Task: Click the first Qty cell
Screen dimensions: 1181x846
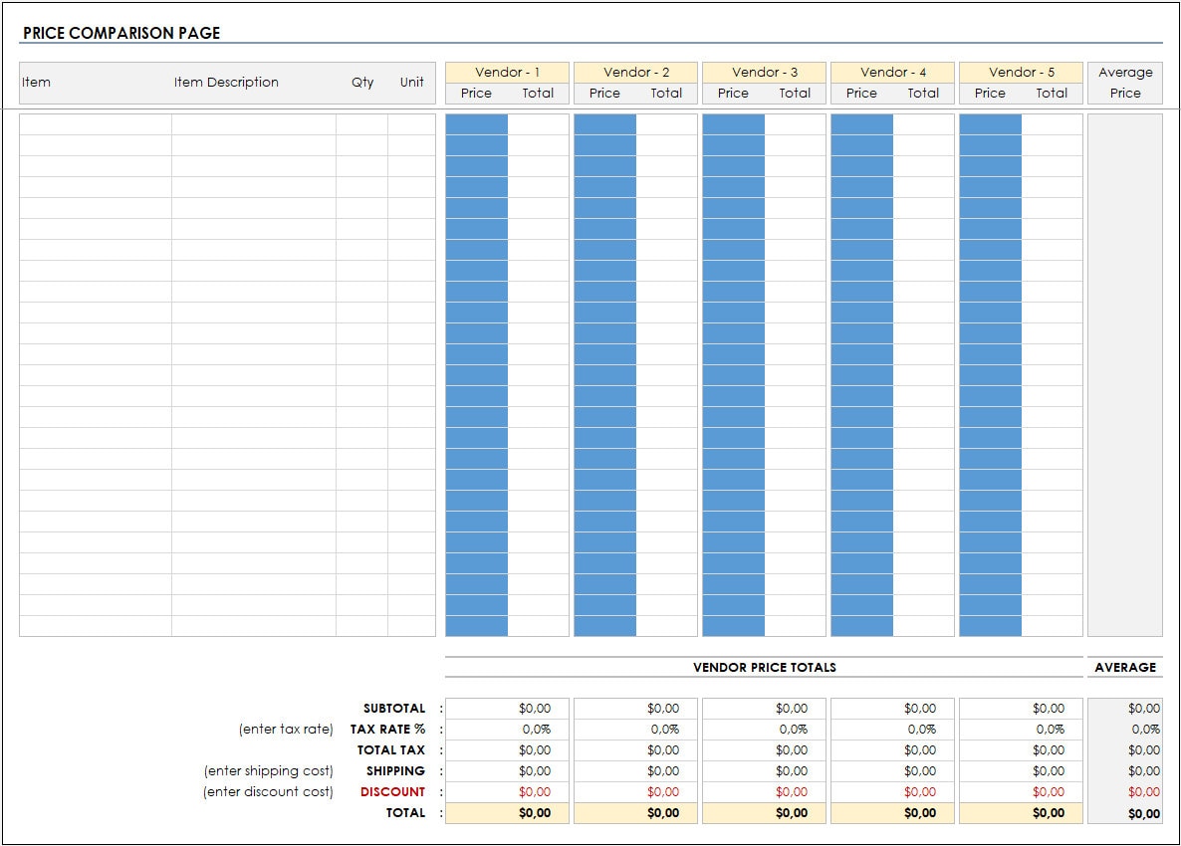Action: pos(363,121)
